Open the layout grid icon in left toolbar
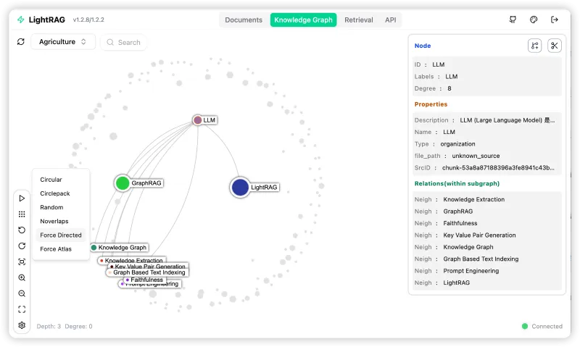The image size is (580, 347). (x=22, y=214)
